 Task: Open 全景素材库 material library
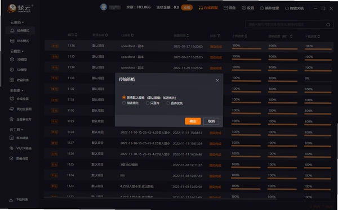click(x=21, y=119)
